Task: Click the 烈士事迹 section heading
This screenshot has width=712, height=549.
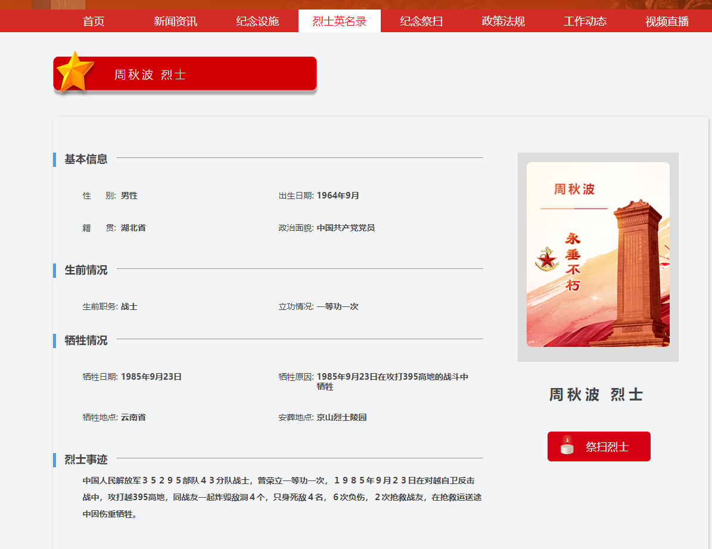Action: [x=86, y=460]
